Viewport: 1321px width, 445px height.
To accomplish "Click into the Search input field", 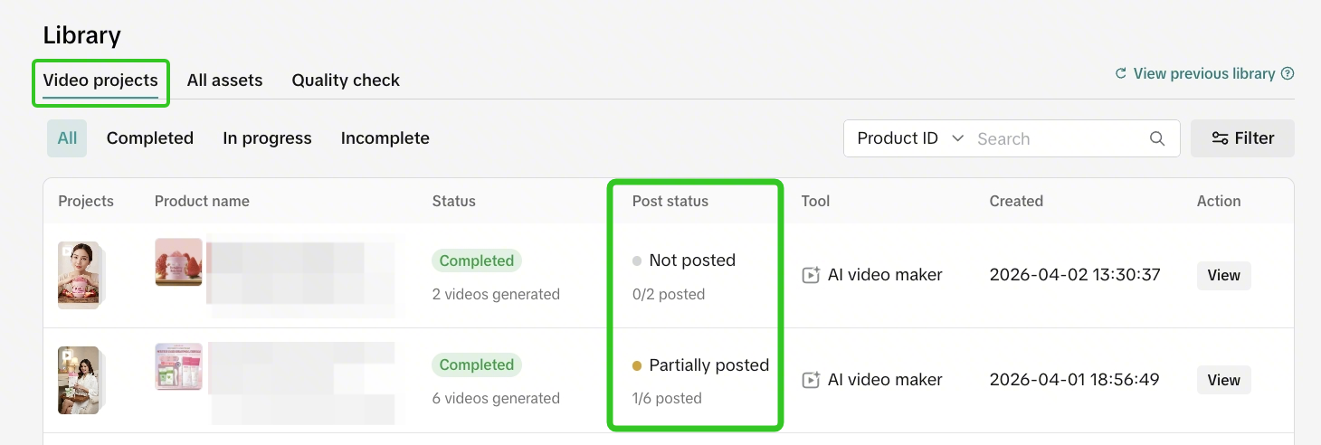I will click(x=1059, y=138).
